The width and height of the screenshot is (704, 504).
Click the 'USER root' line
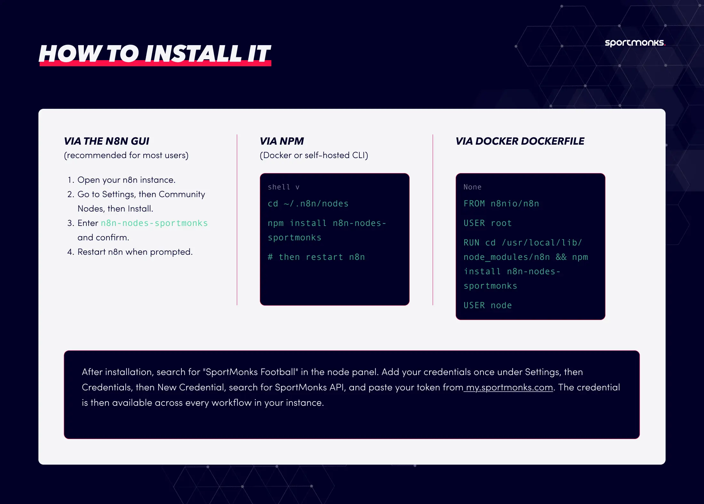click(x=488, y=223)
